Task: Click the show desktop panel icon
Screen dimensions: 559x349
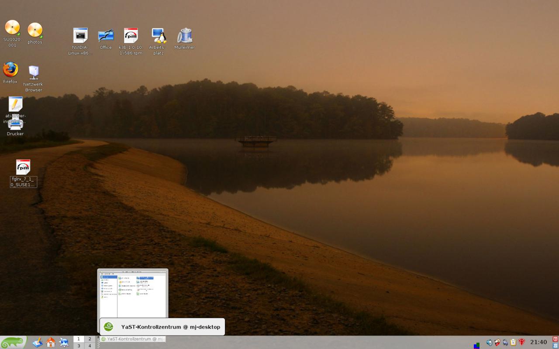Action: 38,342
